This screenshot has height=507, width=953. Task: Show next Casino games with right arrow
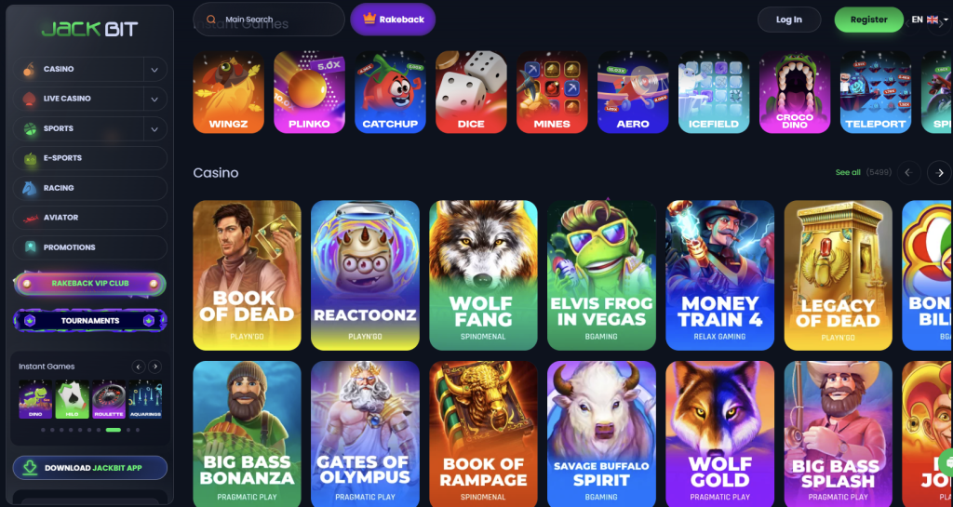[x=940, y=173]
